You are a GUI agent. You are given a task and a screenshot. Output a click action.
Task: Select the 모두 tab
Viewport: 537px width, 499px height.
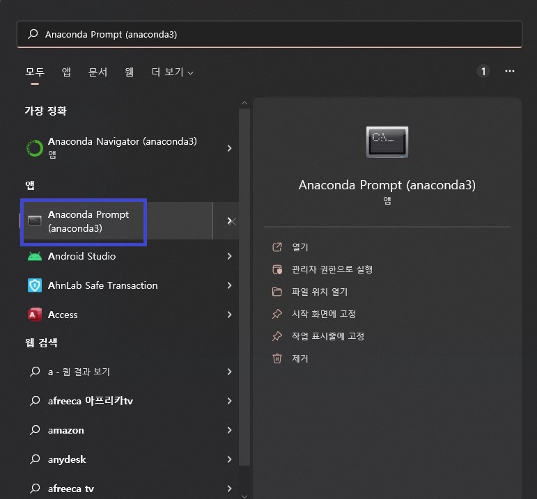coord(35,72)
